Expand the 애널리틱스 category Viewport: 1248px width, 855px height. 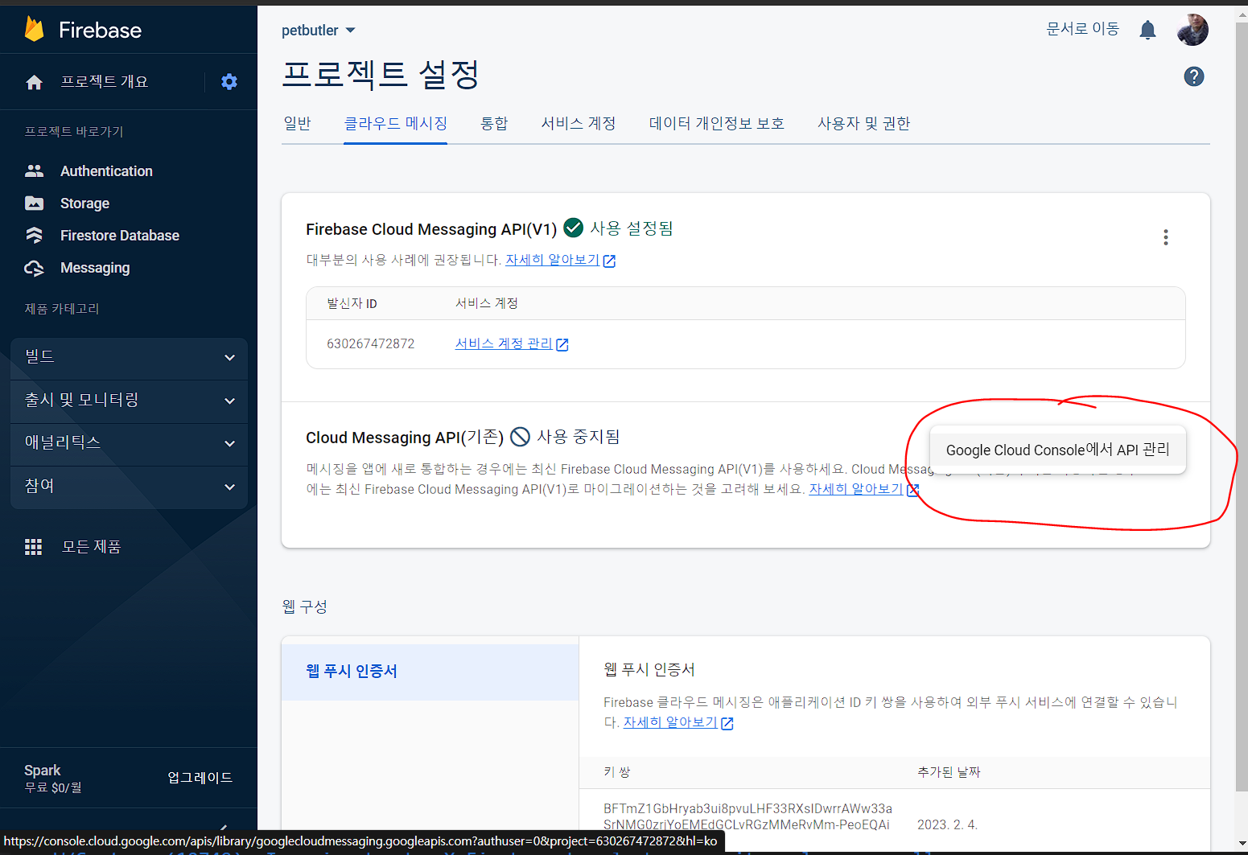(x=129, y=443)
